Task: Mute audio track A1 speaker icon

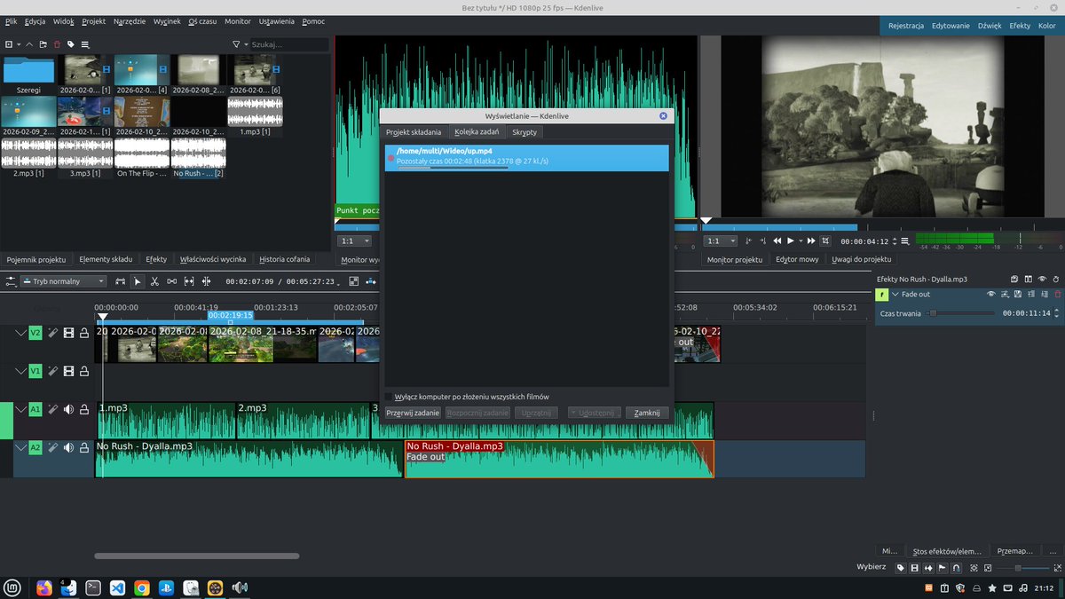Action: pyautogui.click(x=68, y=409)
